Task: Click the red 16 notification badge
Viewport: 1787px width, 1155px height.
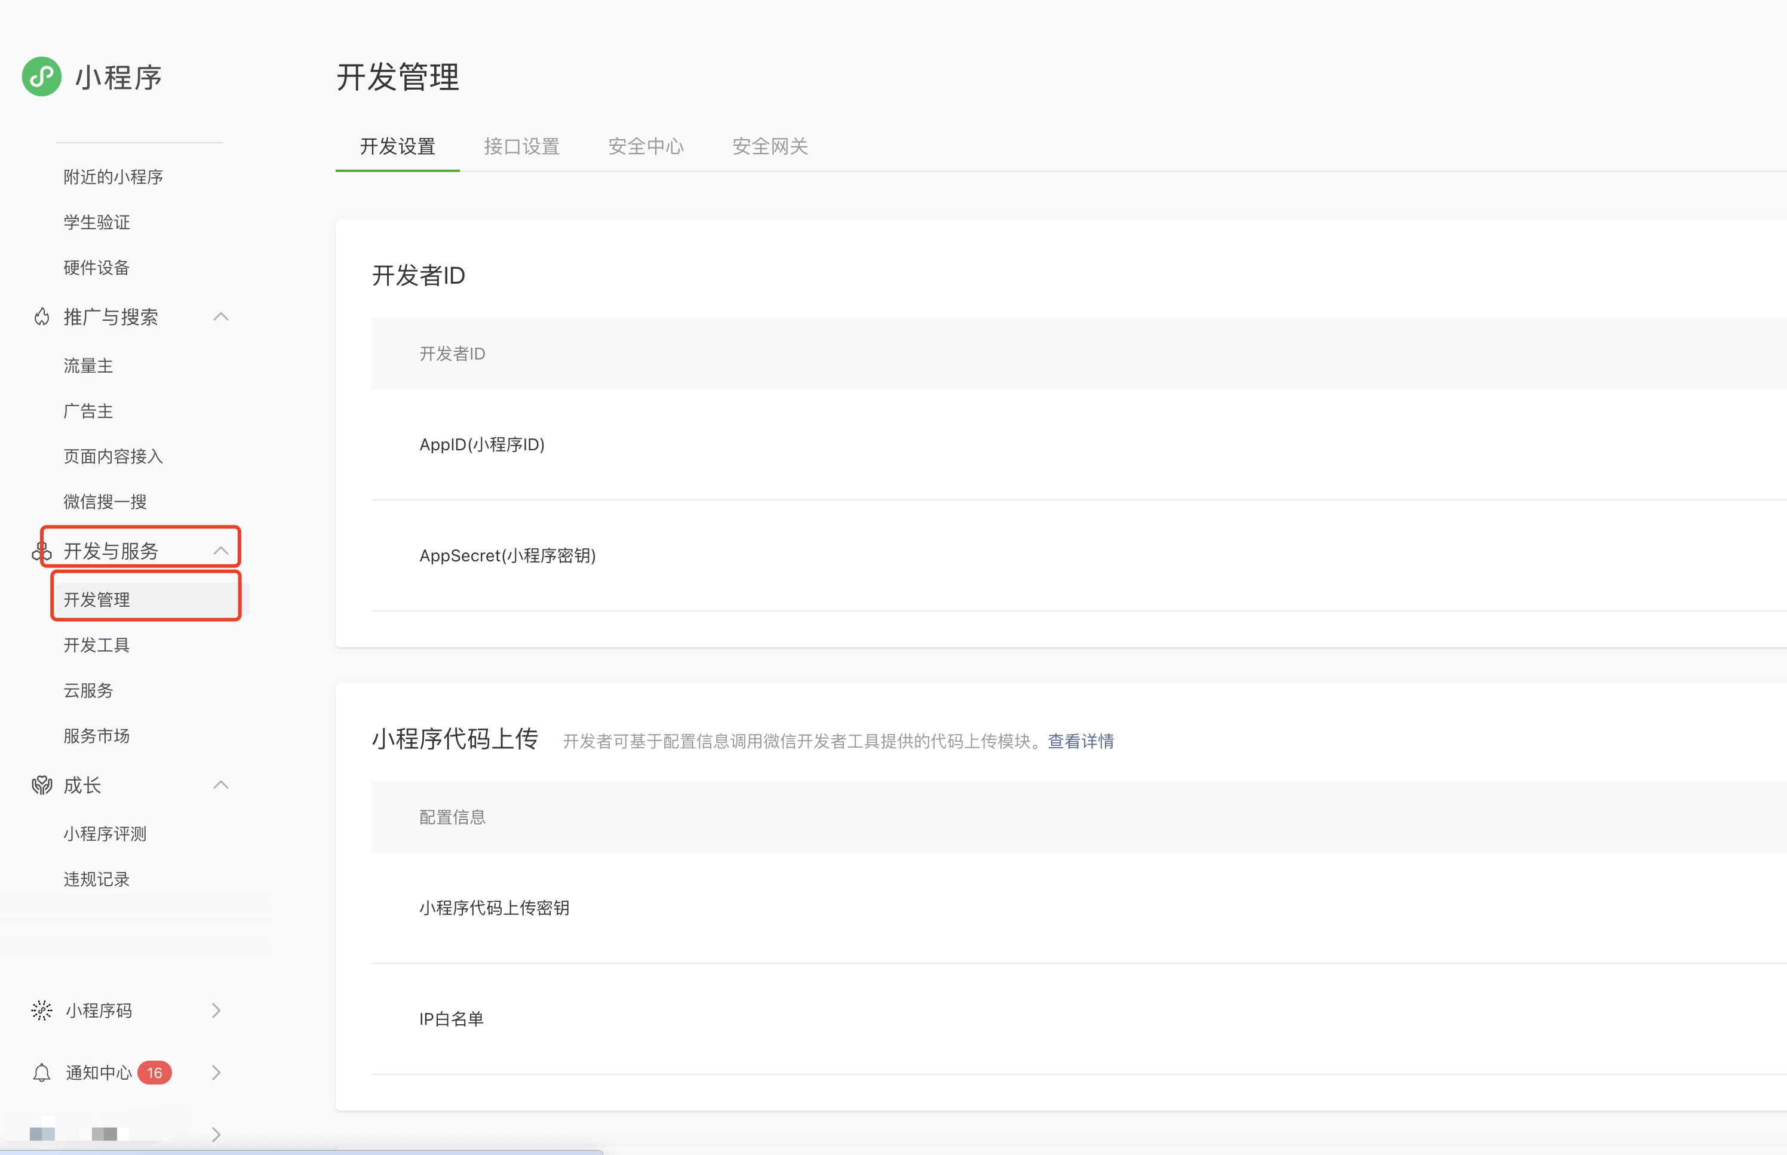Action: 155,1073
